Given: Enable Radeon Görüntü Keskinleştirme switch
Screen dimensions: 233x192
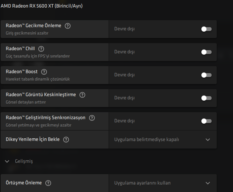Looking at the screenshot, I should tap(206, 98).
